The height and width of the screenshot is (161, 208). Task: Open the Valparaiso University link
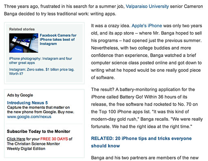[147, 7]
